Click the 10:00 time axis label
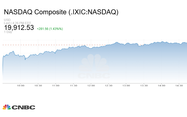The width and height of the screenshot is (187, 117). (21, 86)
